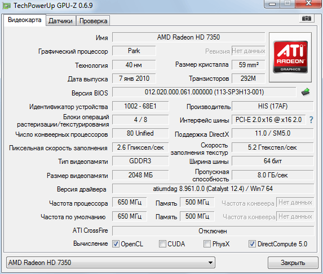Click the Имя field AMD Radeon HD 7350
This screenshot has height=274, width=323.
pyautogui.click(x=188, y=37)
